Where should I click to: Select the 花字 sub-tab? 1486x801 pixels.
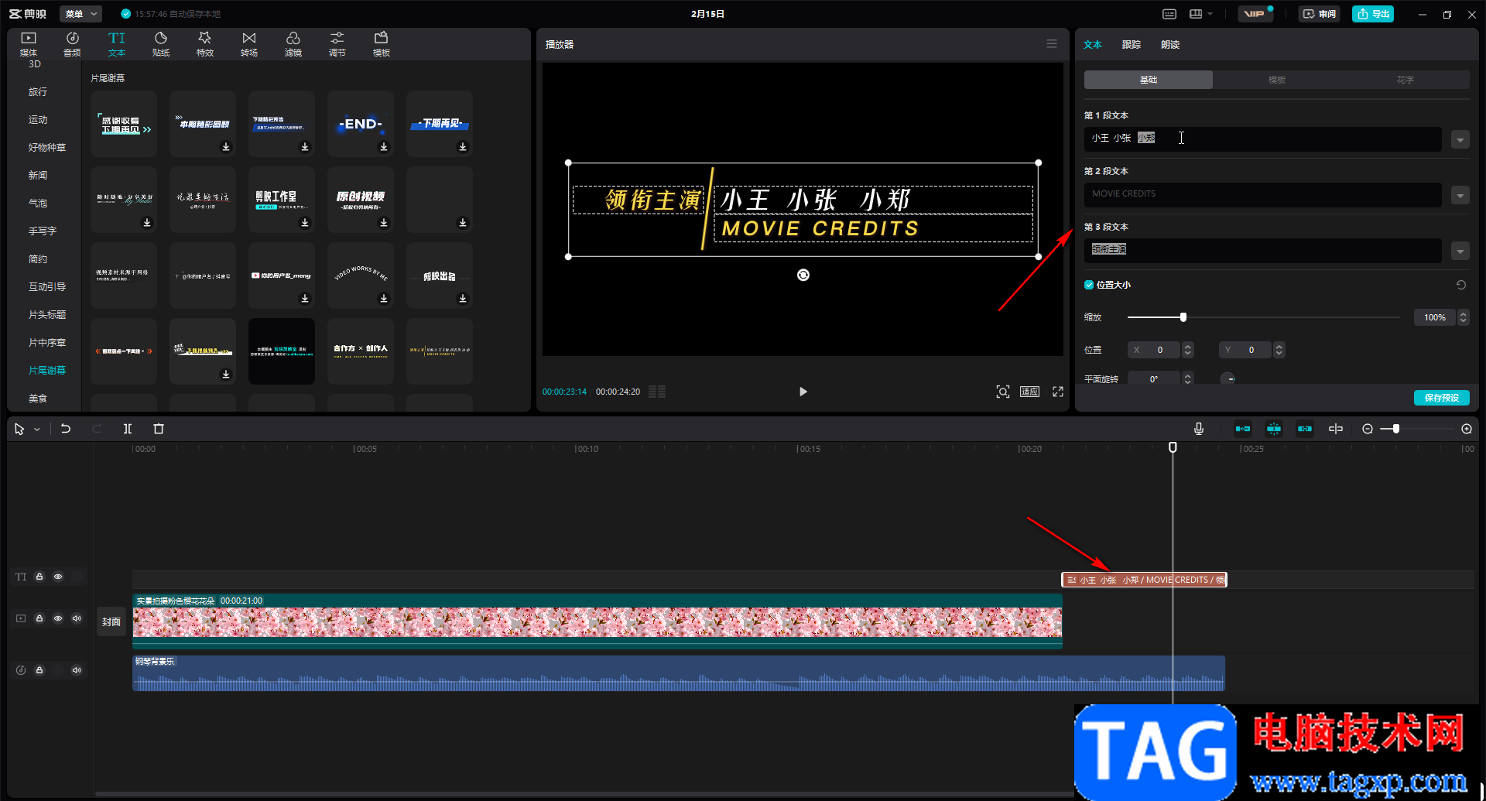point(1406,80)
